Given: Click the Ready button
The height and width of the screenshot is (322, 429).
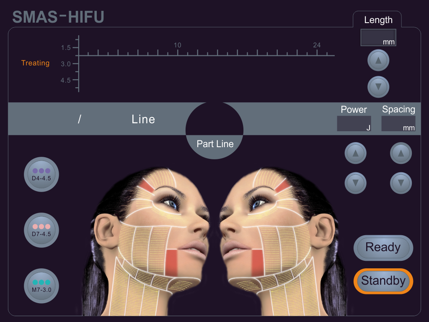Looking at the screenshot, I should click(x=383, y=247).
